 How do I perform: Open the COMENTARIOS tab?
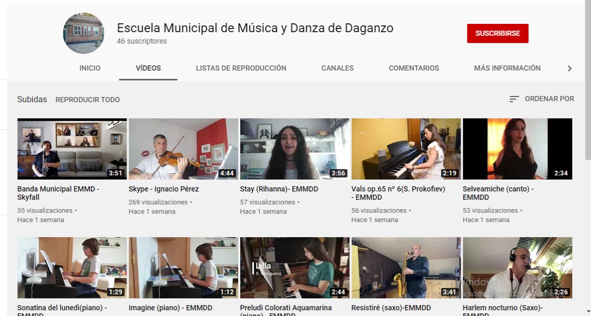point(414,68)
